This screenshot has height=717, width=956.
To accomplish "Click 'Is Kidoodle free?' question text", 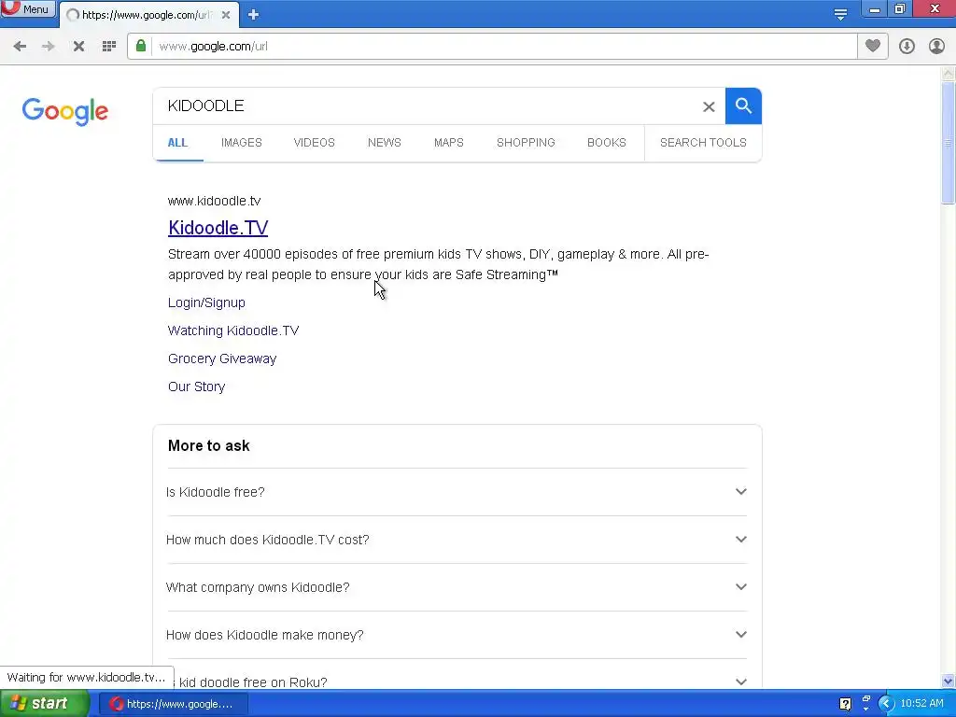I will pyautogui.click(x=216, y=492).
